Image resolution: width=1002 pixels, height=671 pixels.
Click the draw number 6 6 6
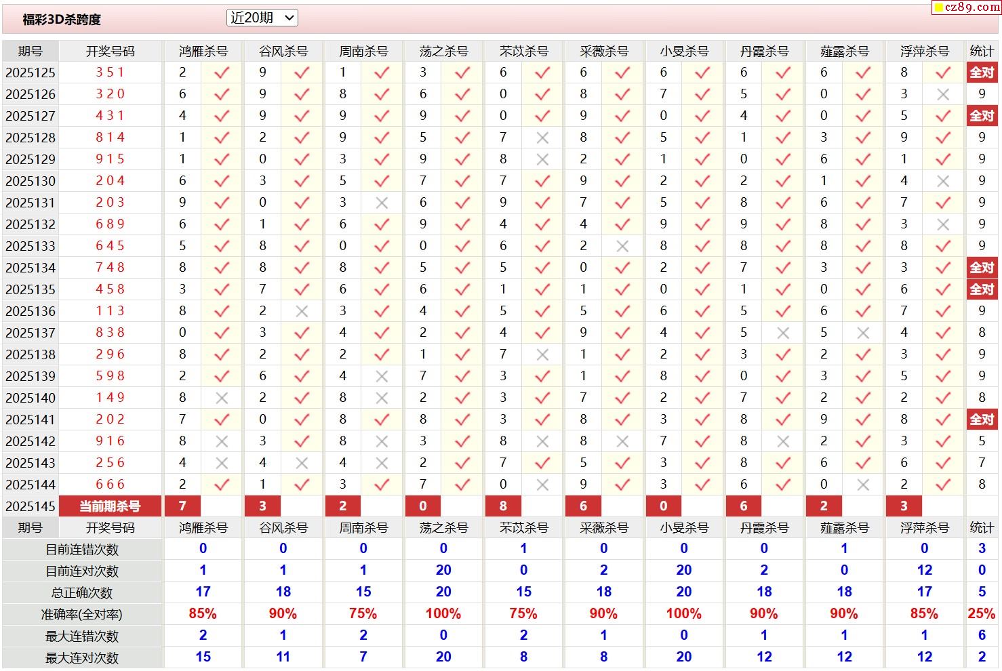pos(110,485)
